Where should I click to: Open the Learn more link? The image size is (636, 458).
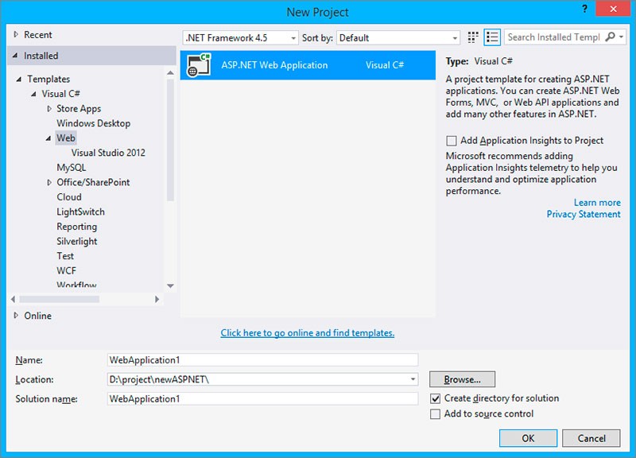pyautogui.click(x=597, y=203)
